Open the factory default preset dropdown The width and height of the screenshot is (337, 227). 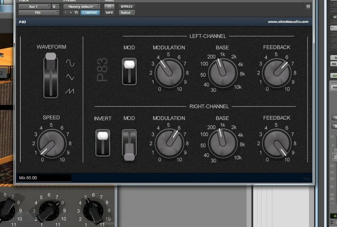pyautogui.click(x=82, y=7)
